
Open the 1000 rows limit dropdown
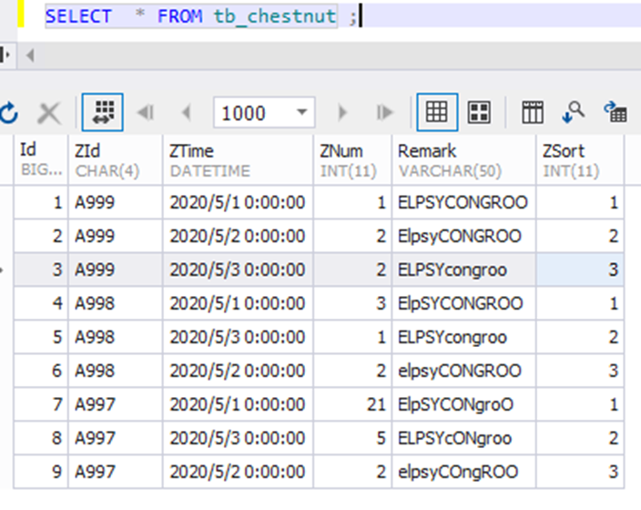(302, 112)
